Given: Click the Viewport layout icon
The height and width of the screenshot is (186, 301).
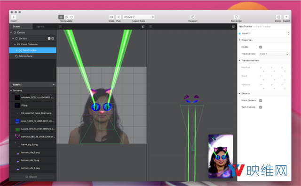Looking at the screenshot, I should (193, 17).
